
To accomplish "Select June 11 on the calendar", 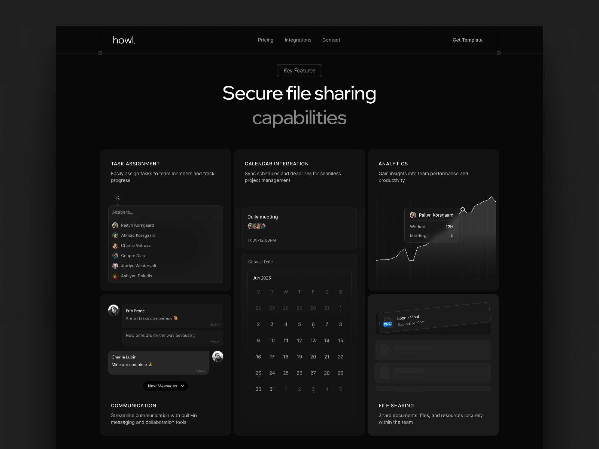I will click(x=286, y=340).
